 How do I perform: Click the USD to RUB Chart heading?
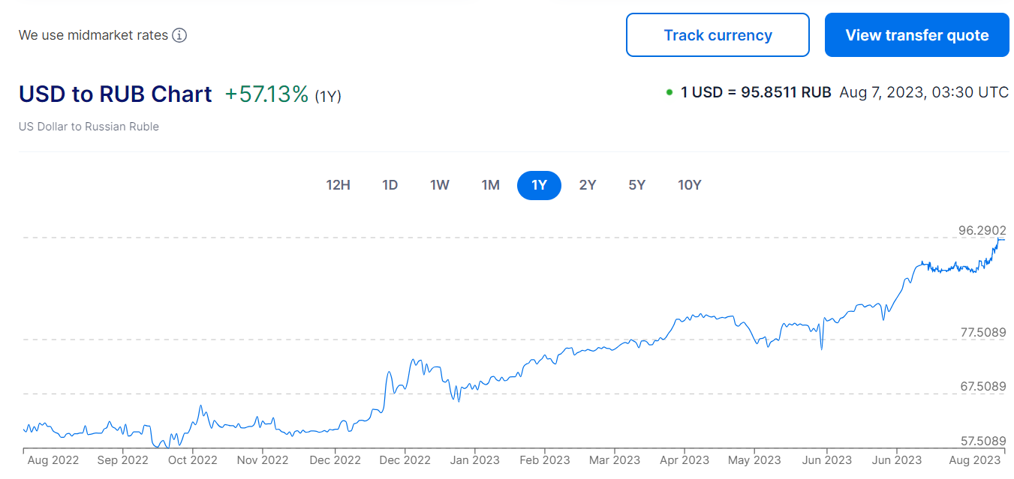(116, 94)
